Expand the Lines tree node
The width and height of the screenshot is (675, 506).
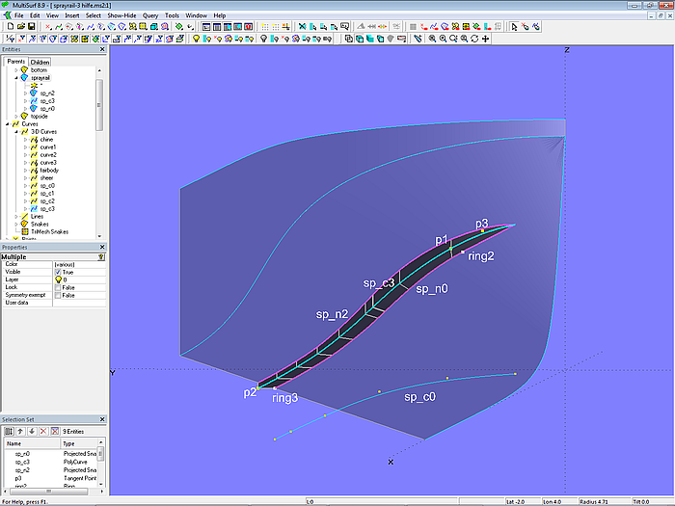click(x=14, y=216)
